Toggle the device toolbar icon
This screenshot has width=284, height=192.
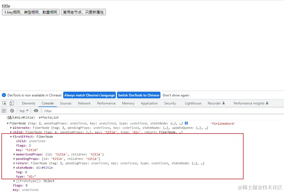[12, 103]
